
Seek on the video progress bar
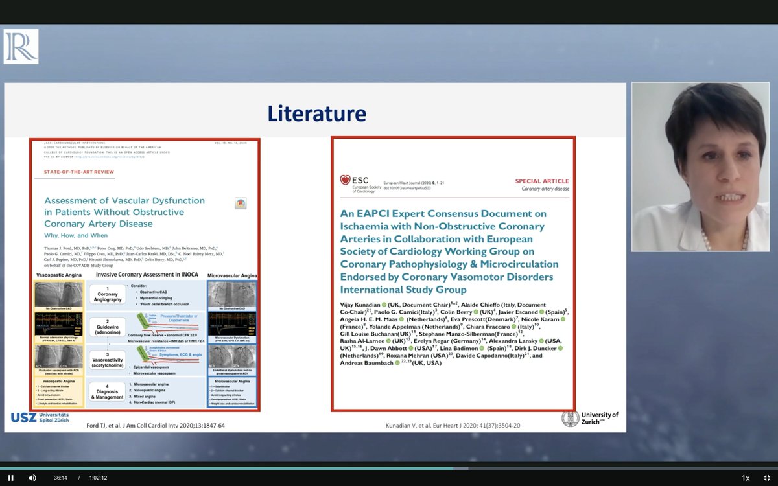[389, 468]
